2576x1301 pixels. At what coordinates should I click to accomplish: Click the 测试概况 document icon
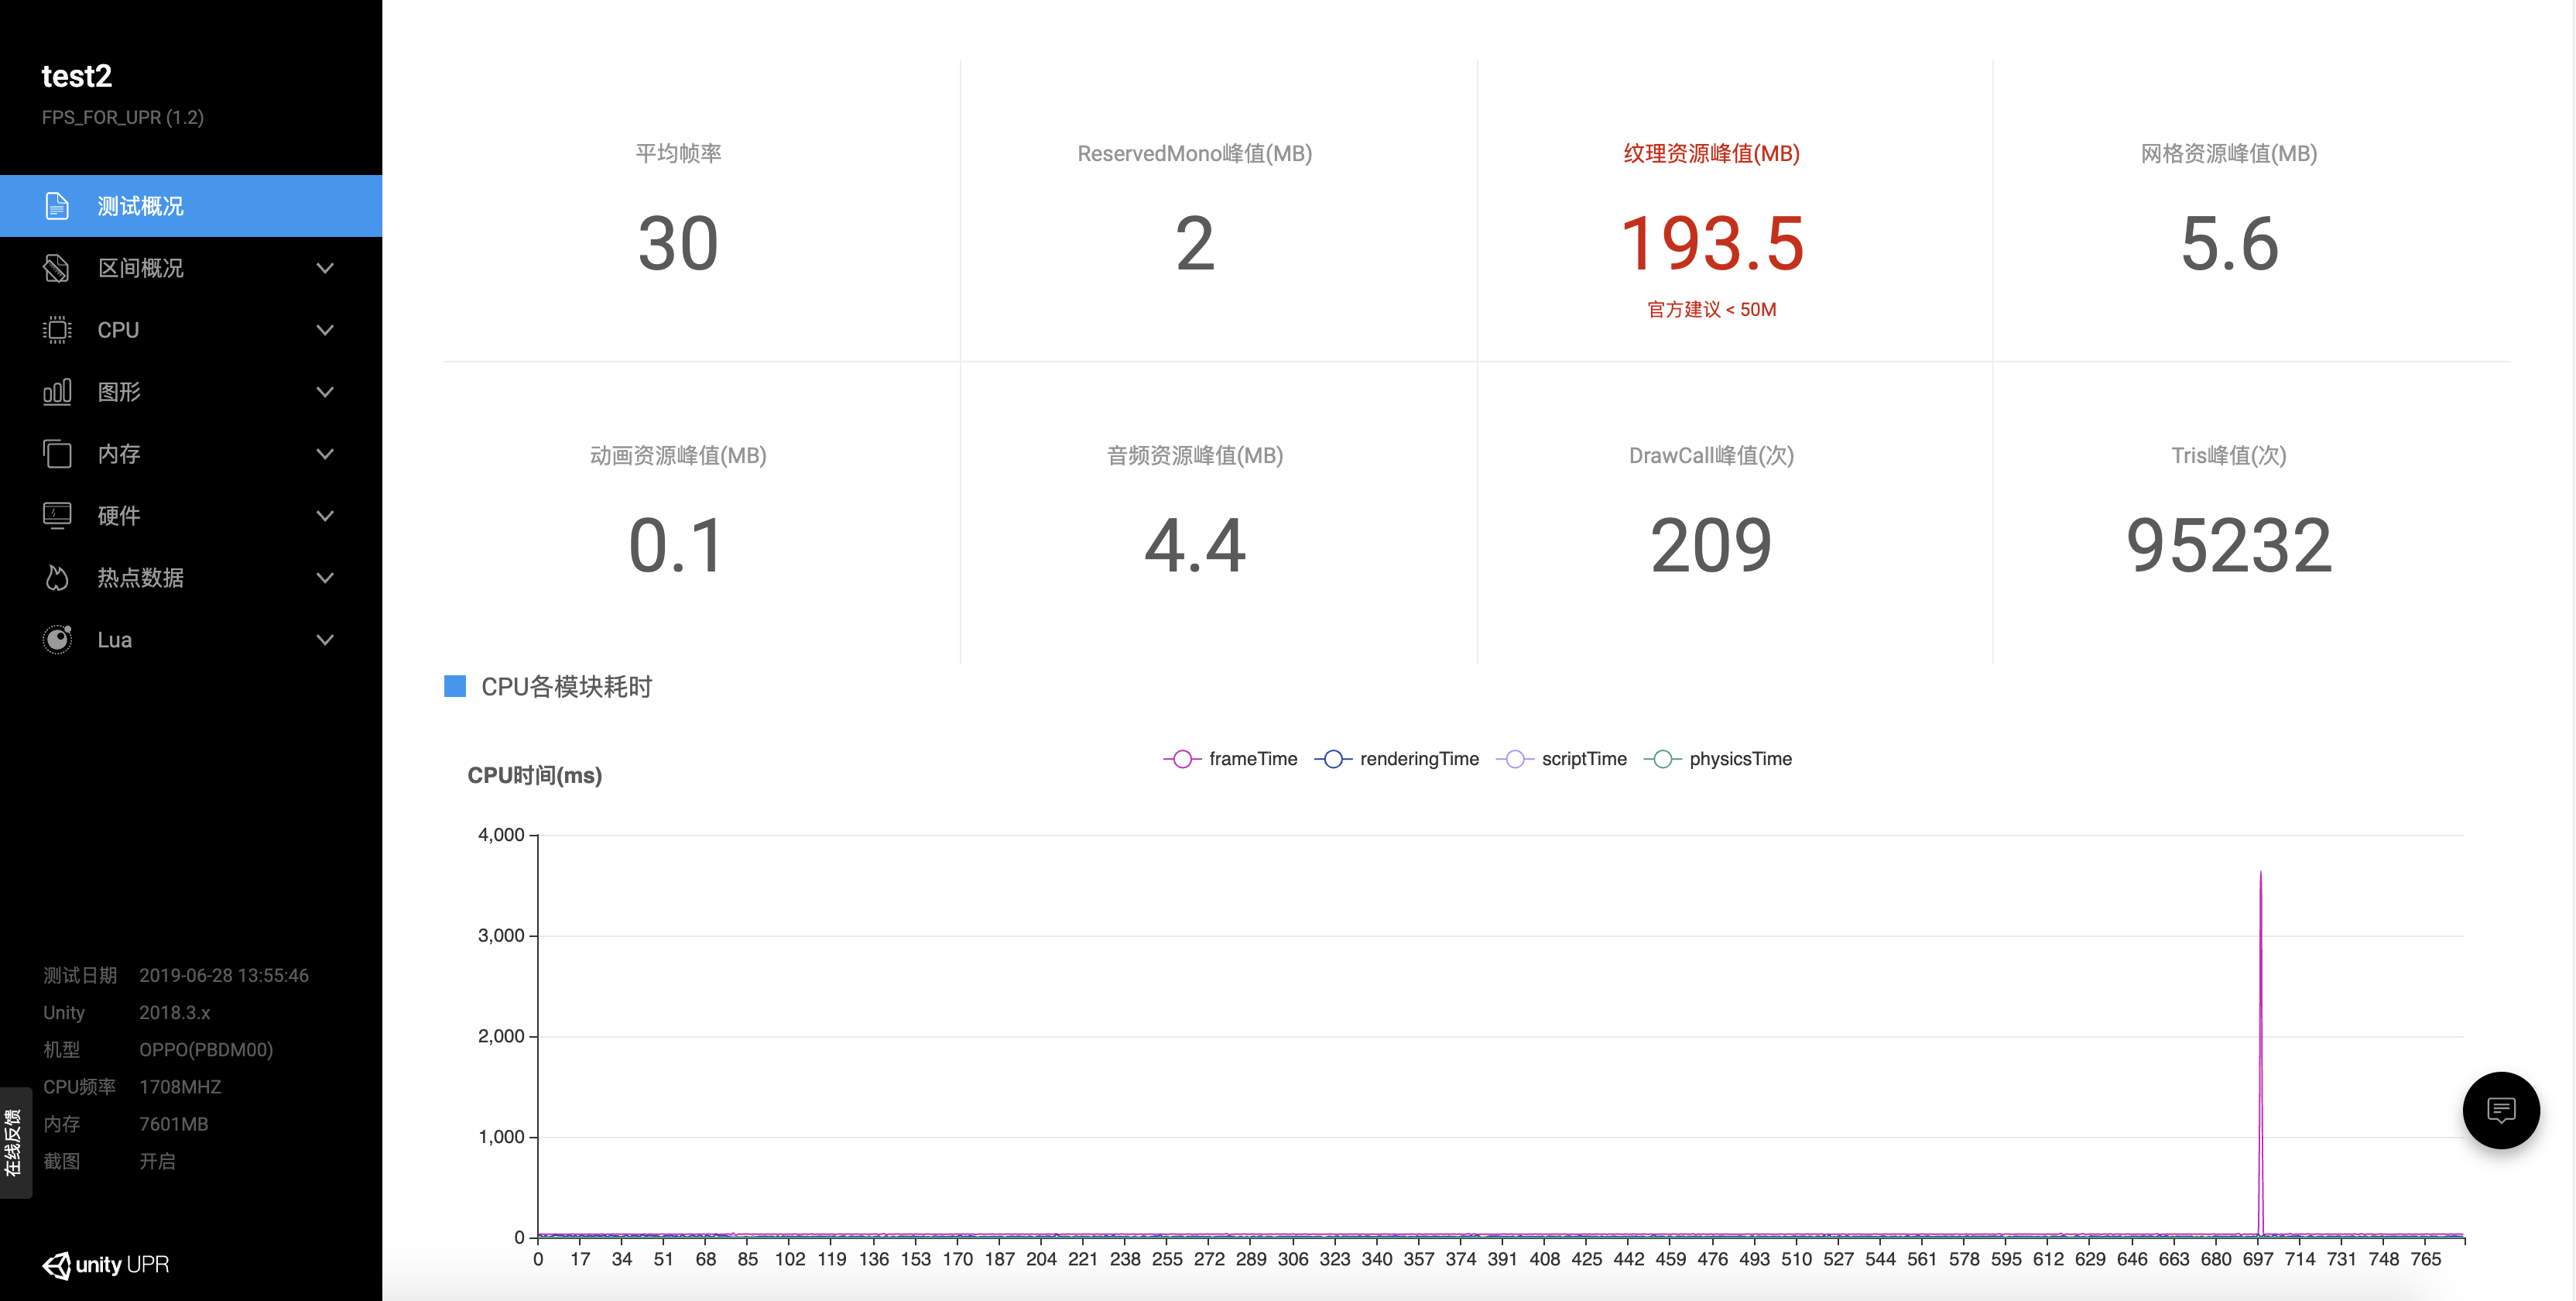click(57, 206)
